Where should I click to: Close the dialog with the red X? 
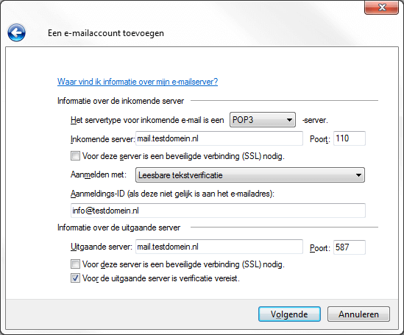point(382,7)
